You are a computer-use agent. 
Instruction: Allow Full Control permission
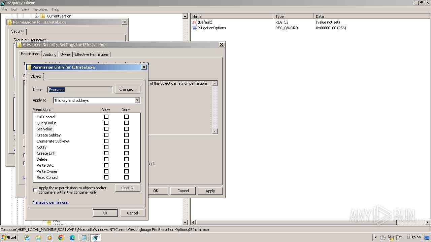point(106,117)
